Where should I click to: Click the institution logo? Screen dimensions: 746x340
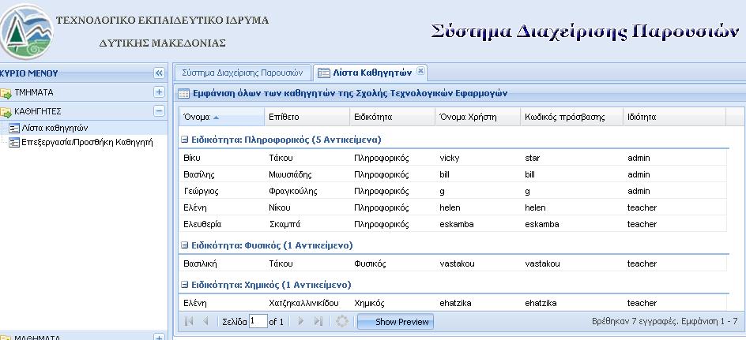[x=26, y=32]
